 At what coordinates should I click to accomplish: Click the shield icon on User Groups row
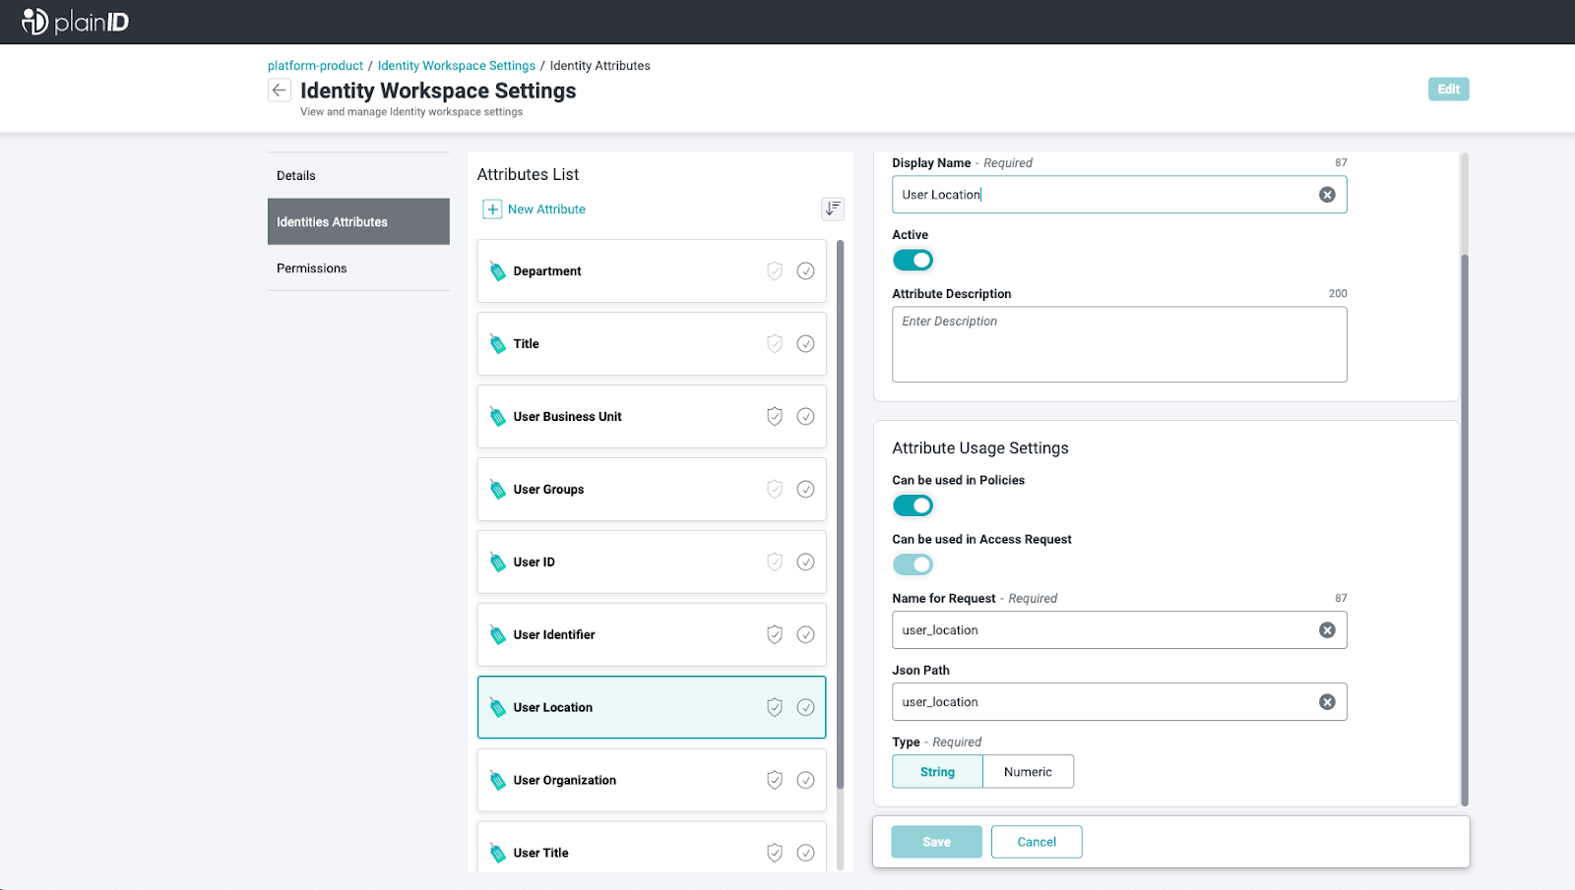[775, 489]
